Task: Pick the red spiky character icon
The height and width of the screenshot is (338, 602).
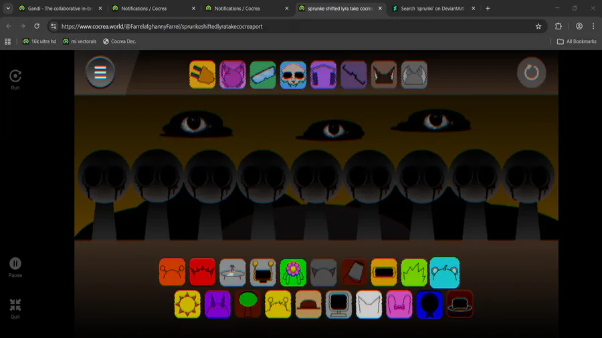Action: coord(202,272)
